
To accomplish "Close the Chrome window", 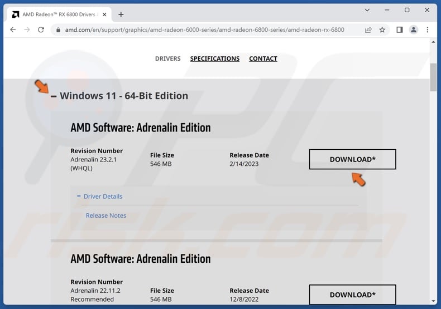I will 427,10.
